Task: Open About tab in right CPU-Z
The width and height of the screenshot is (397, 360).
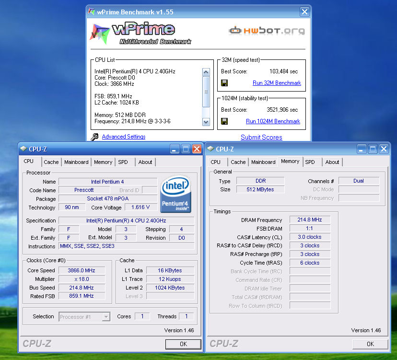Action: 332,162
